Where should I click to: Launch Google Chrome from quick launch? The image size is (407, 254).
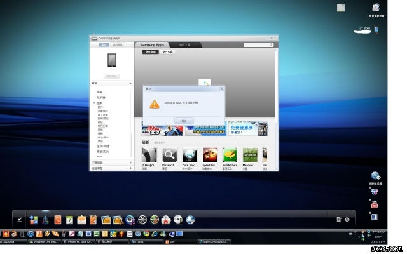[x=146, y=234]
